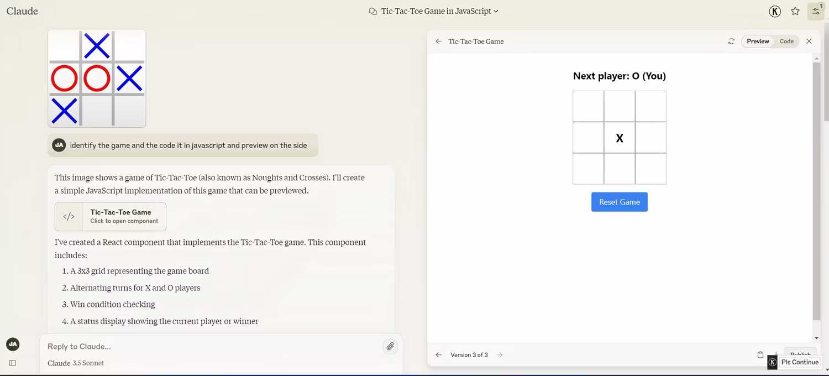
Task: Click the refresh preview icon
Action: point(731,41)
